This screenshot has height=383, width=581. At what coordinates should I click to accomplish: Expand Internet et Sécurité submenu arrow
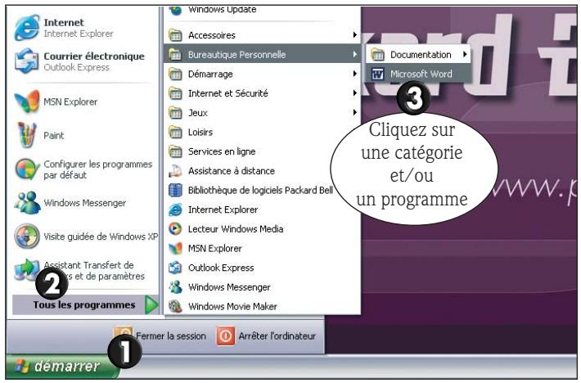[354, 93]
